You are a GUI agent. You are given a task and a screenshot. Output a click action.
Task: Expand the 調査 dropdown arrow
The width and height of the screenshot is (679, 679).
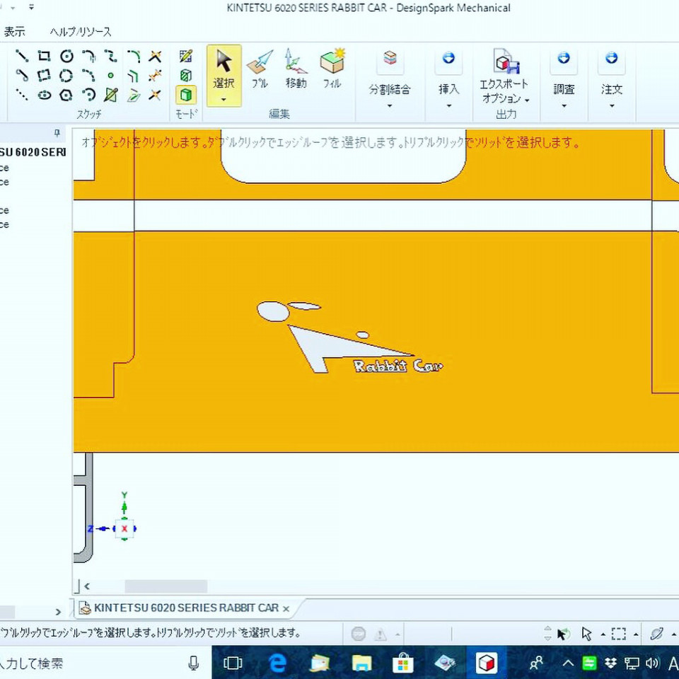point(564,105)
